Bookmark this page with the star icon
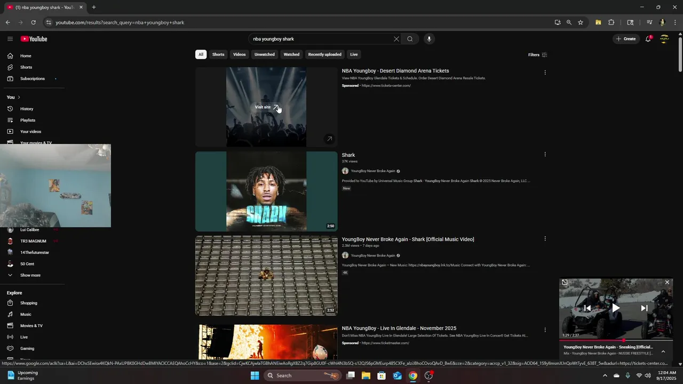This screenshot has height=384, width=683. [581, 22]
